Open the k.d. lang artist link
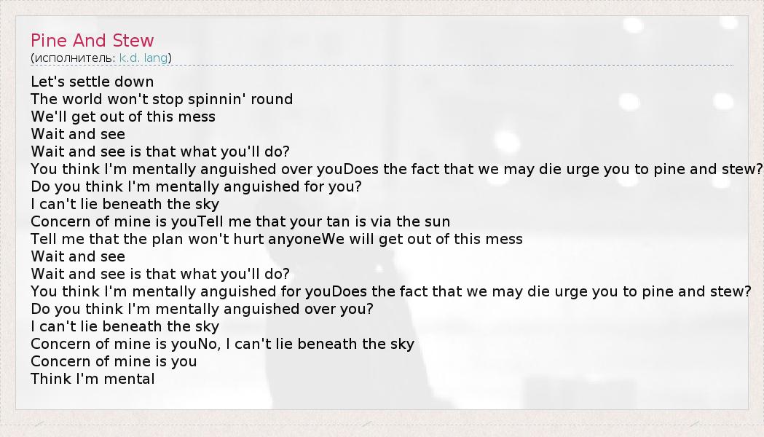This screenshot has height=437, width=764. click(143, 58)
